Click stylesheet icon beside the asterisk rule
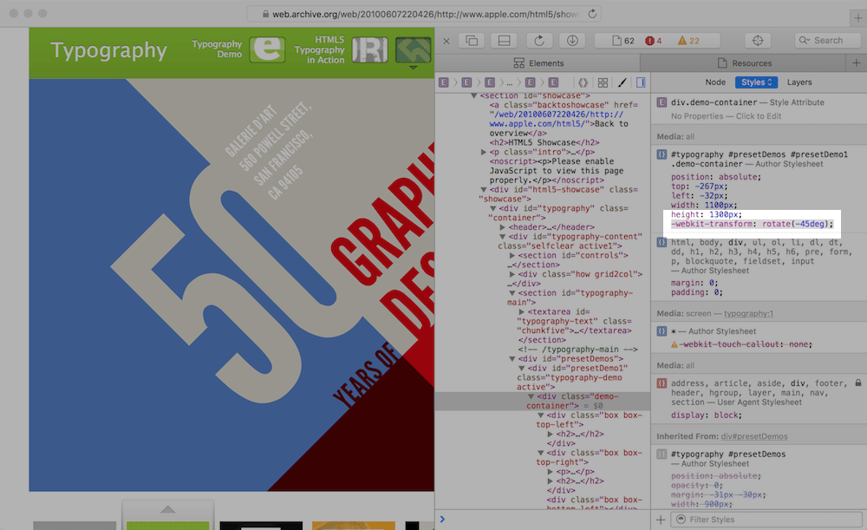Image resolution: width=867 pixels, height=530 pixels. pos(662,330)
